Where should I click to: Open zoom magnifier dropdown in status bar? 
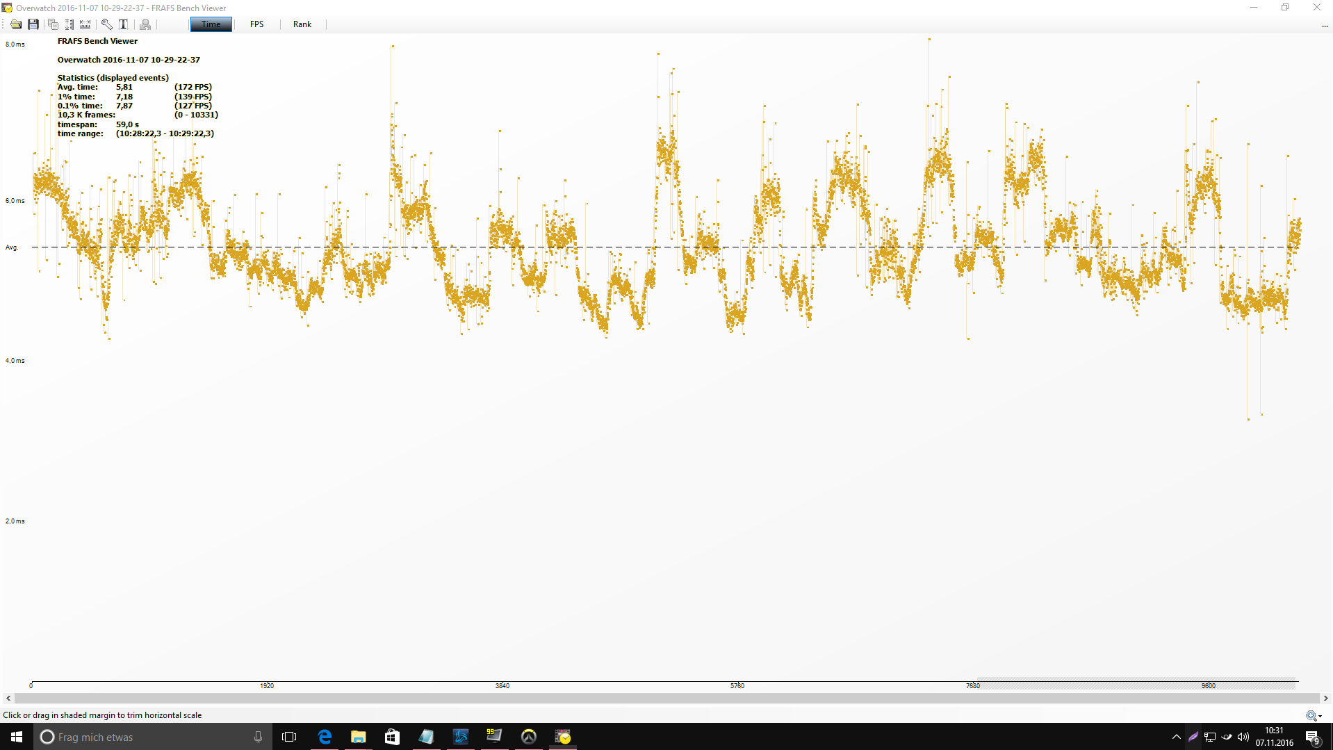(x=1314, y=715)
